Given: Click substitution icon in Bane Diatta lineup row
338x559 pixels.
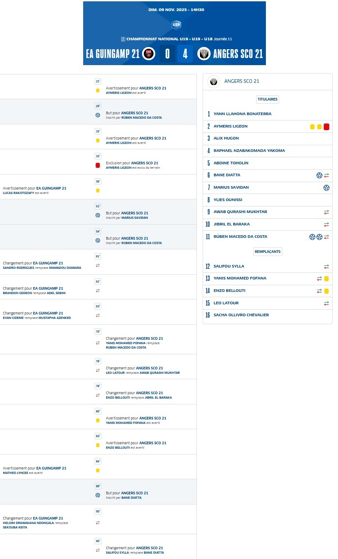Looking at the screenshot, I should 326,175.
